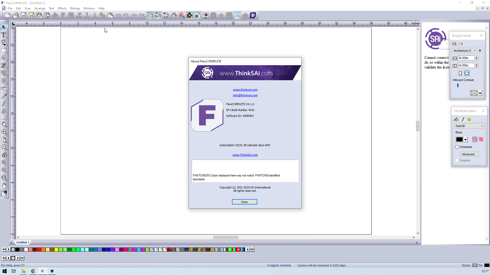The width and height of the screenshot is (490, 275).
Task: Click the New document toolbar icon
Action: [x=8, y=15]
